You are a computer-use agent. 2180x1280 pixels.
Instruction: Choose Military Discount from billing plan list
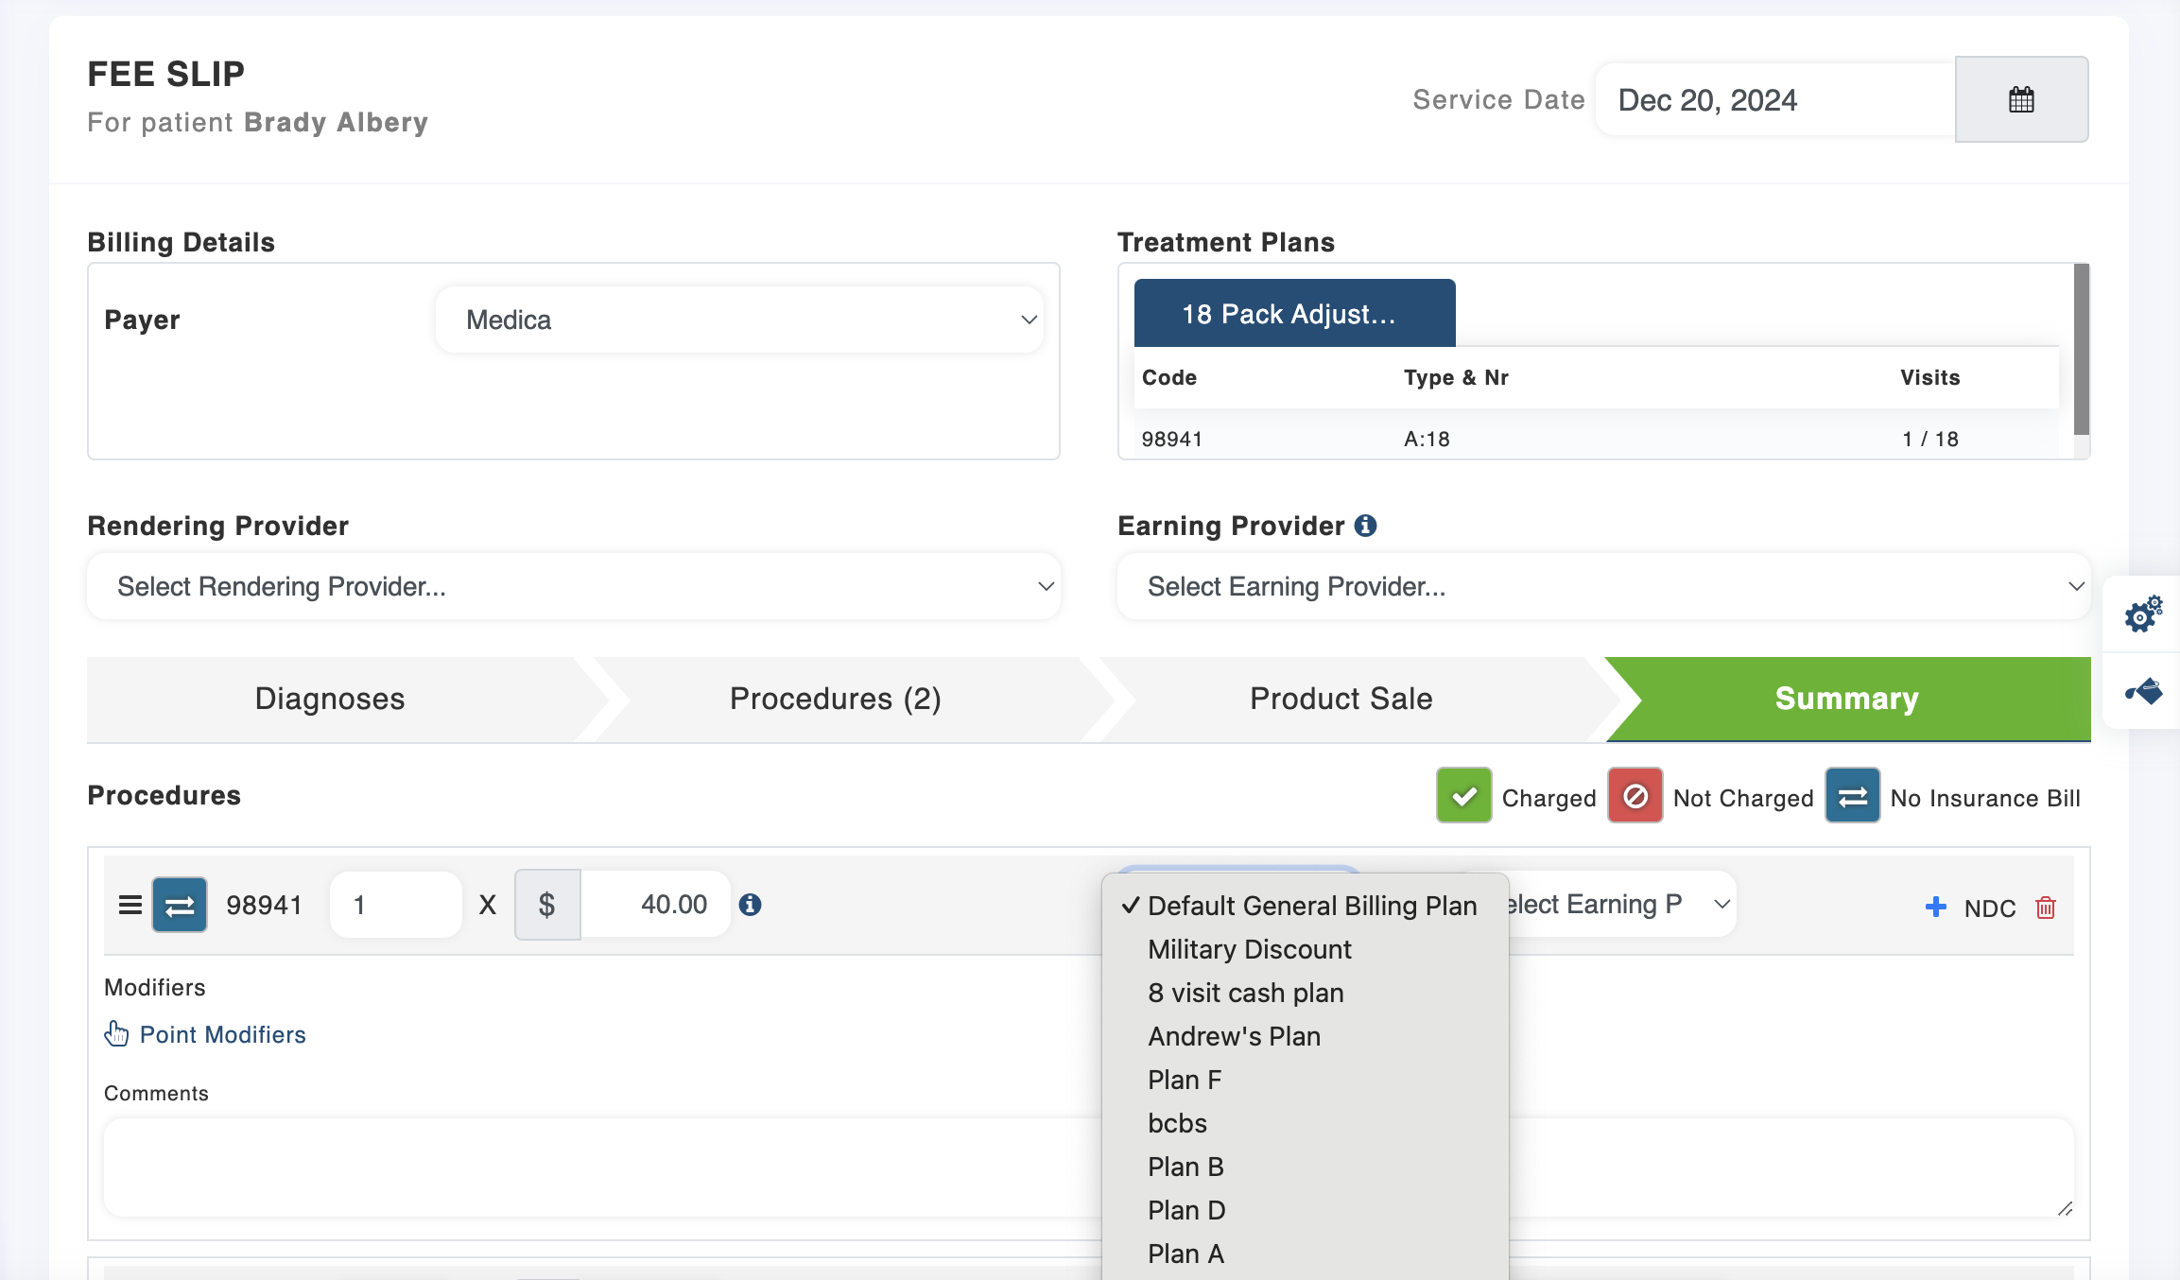[1249, 949]
